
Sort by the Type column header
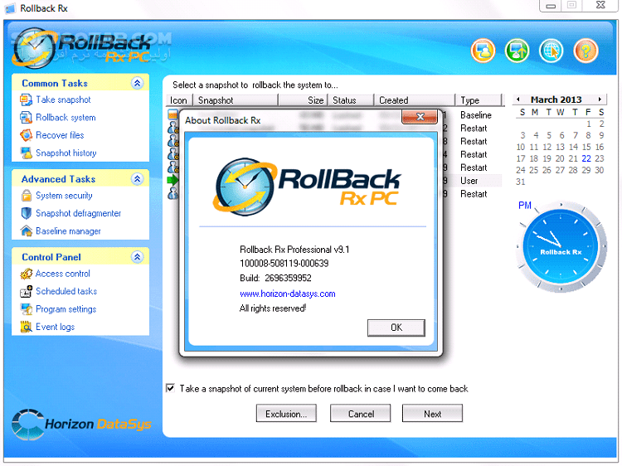(479, 100)
